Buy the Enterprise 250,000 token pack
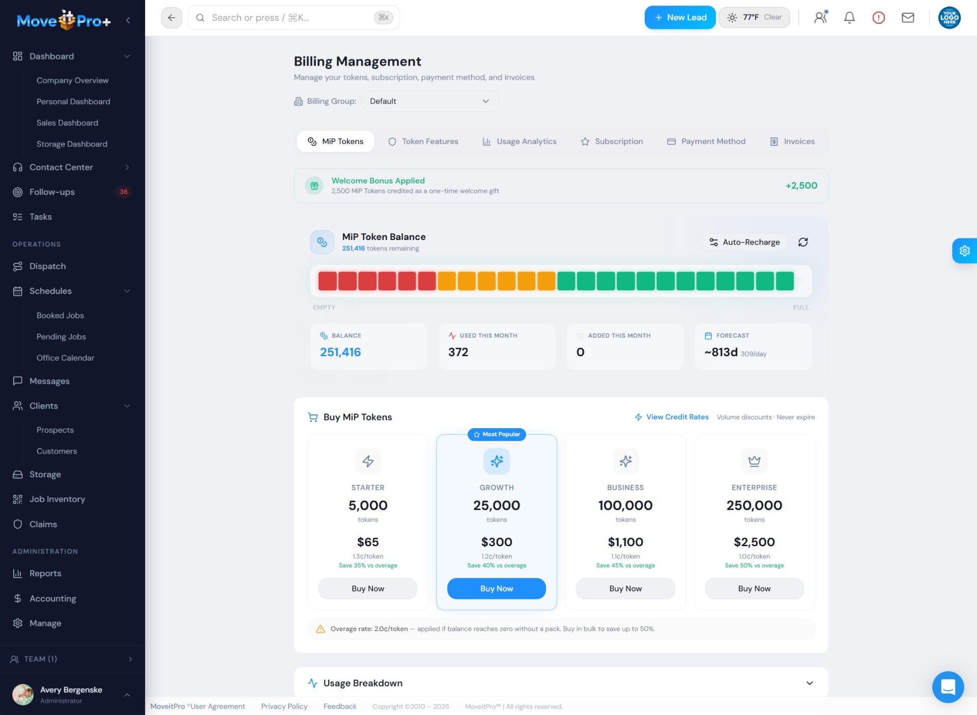The height and width of the screenshot is (715, 977). click(754, 588)
